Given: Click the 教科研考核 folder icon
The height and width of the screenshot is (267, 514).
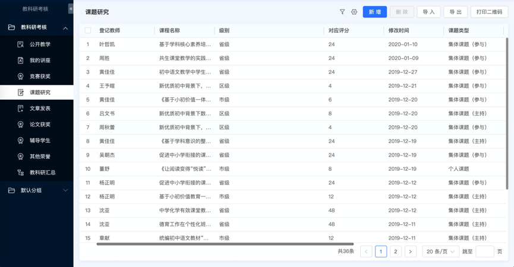Looking at the screenshot, I should click(x=11, y=27).
